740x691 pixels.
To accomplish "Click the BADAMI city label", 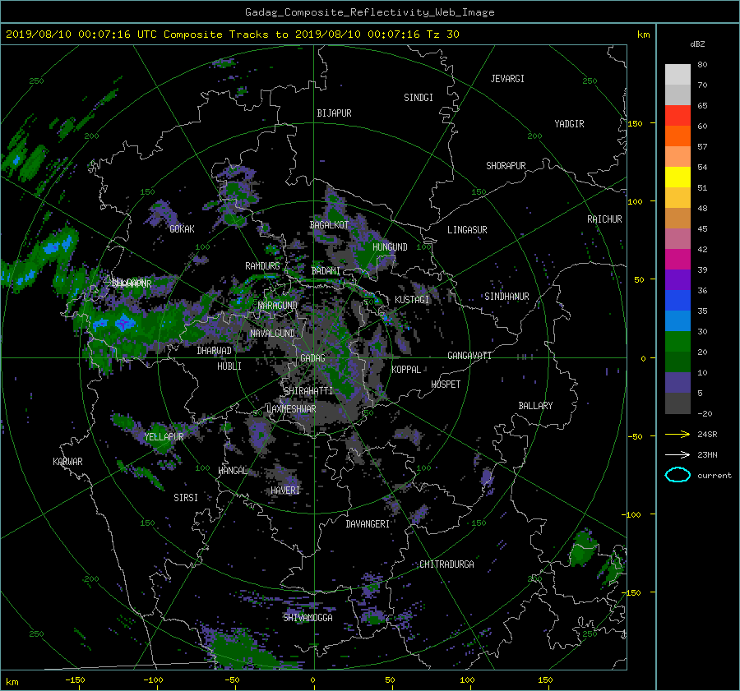I will coord(326,271).
